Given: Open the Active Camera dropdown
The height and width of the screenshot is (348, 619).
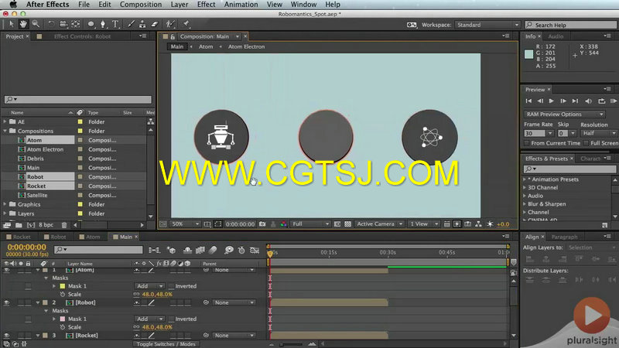Looking at the screenshot, I should point(379,223).
